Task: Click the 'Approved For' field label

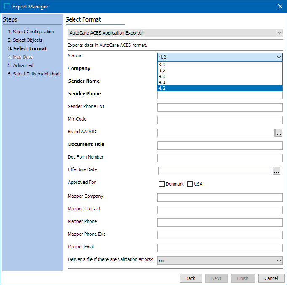Action: [82, 182]
